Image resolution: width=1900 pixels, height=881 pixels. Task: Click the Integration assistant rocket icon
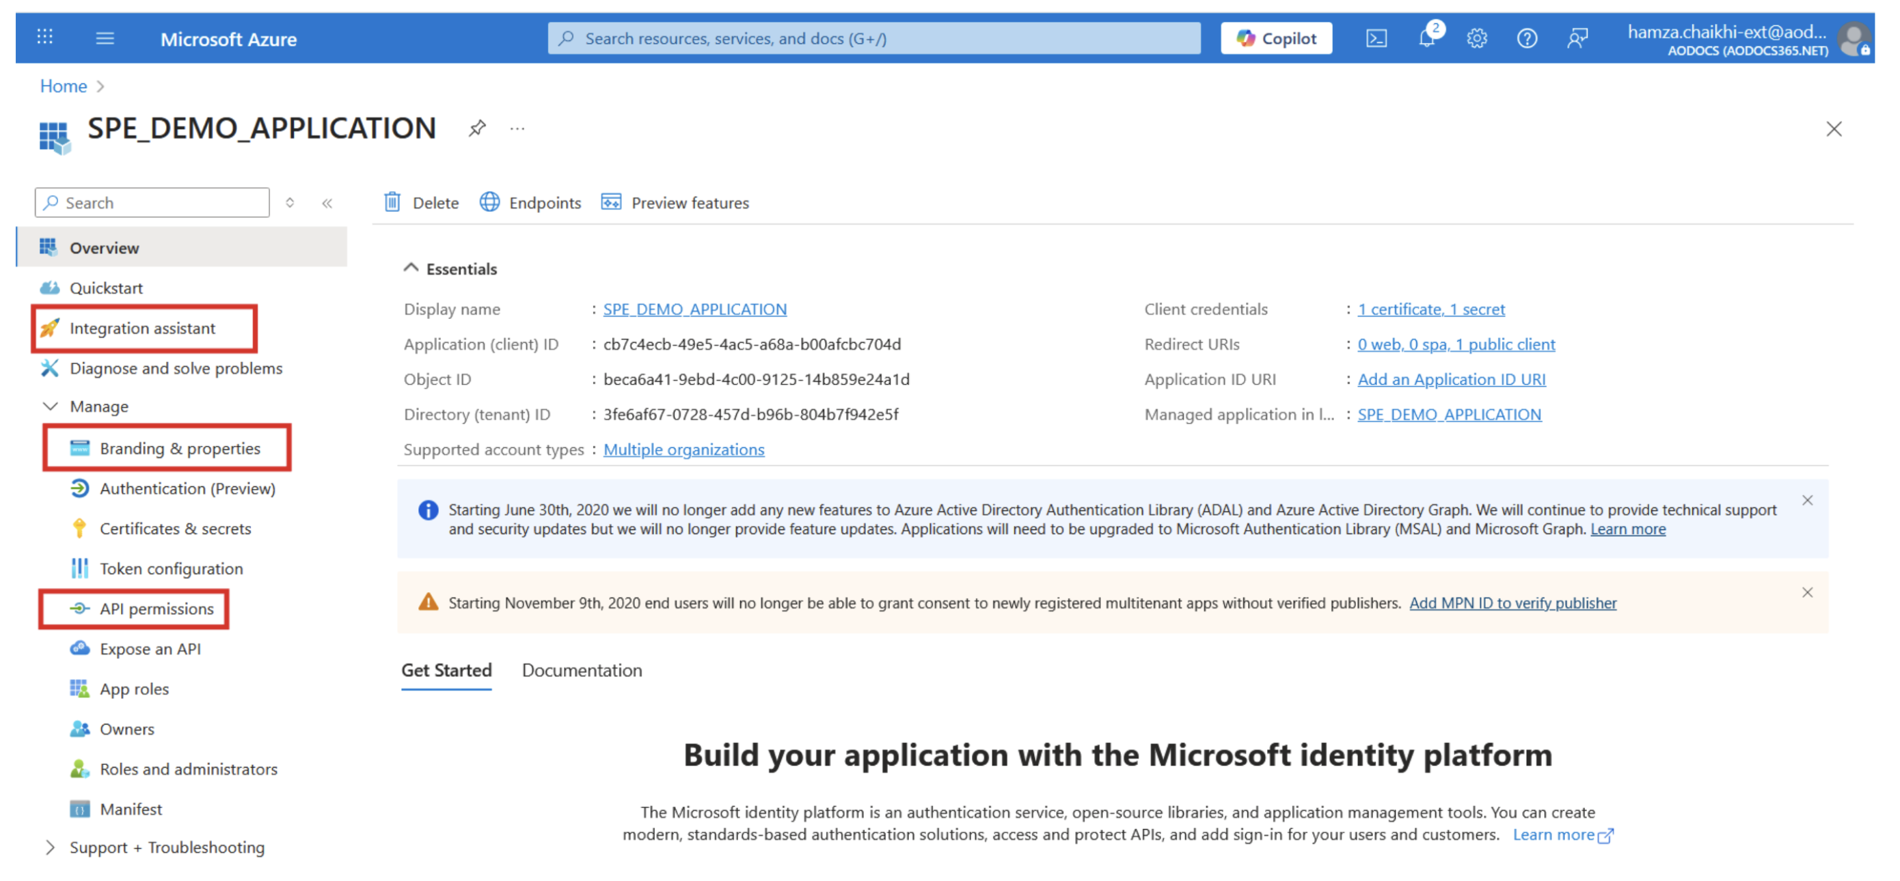pyautogui.click(x=49, y=328)
